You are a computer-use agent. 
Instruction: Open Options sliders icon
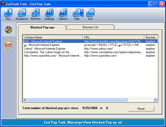(63, 13)
